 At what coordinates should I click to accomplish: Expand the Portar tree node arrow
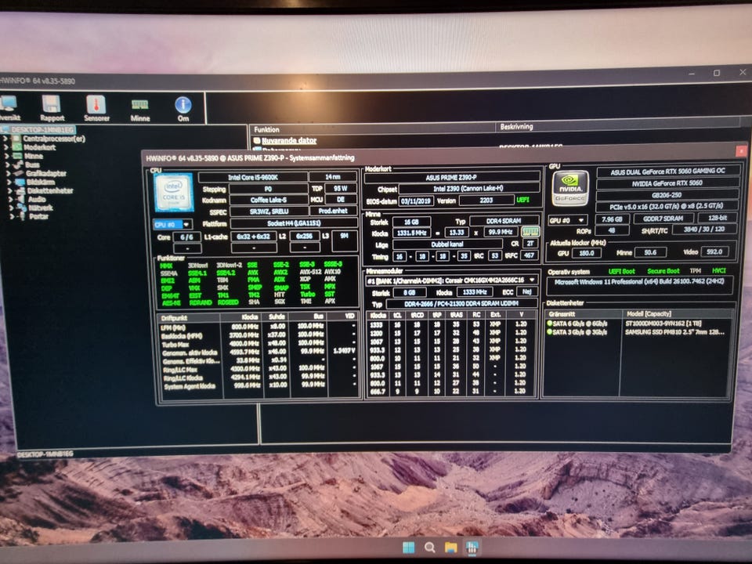[12, 216]
